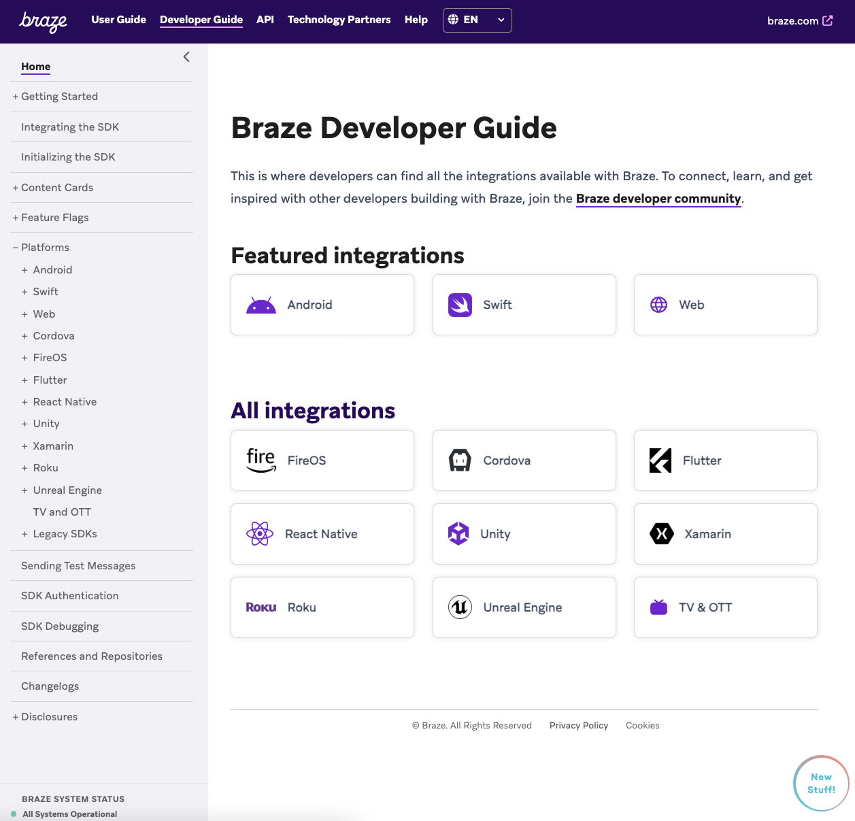
Task: Expand the Unreal Engine sidebar item
Action: [x=24, y=490]
